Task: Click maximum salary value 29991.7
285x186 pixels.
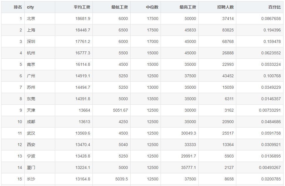Action: pos(188,156)
